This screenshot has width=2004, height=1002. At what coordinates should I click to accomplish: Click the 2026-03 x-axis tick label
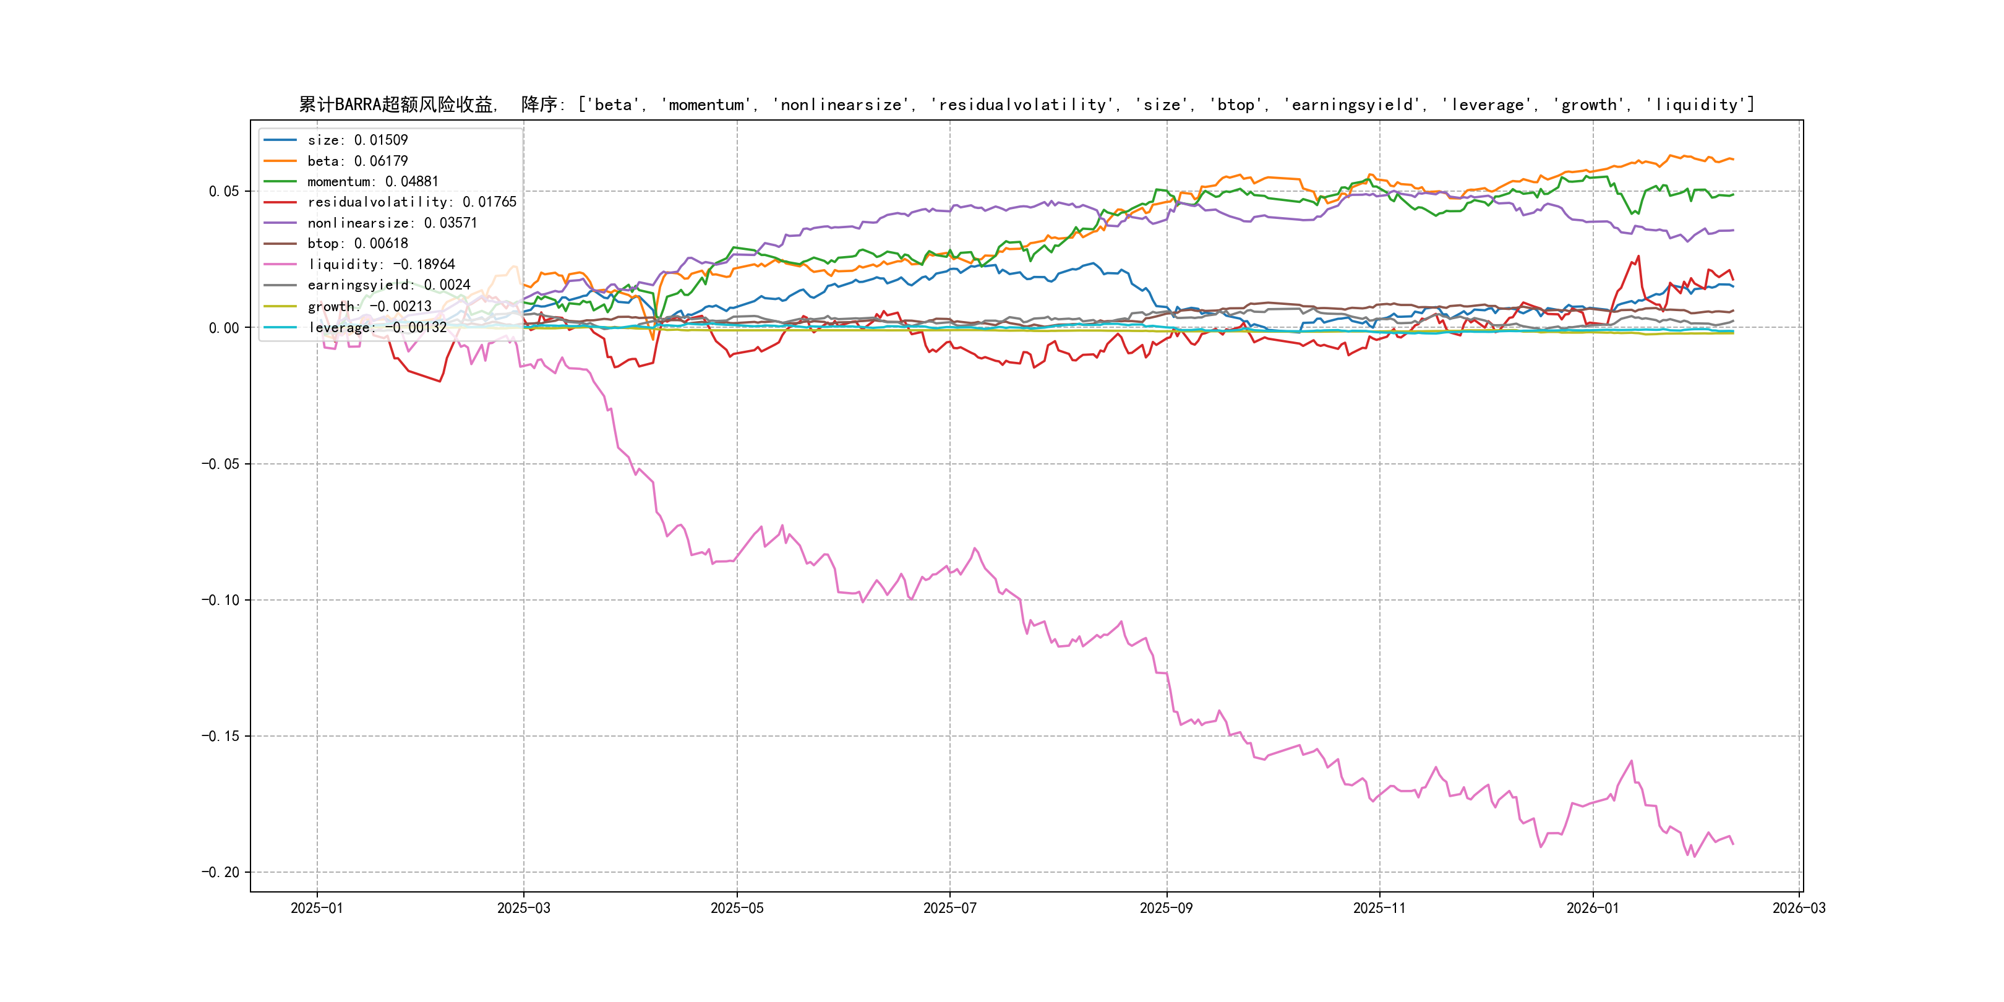[1799, 908]
